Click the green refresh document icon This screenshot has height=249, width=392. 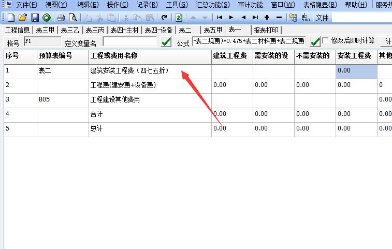click(179, 18)
